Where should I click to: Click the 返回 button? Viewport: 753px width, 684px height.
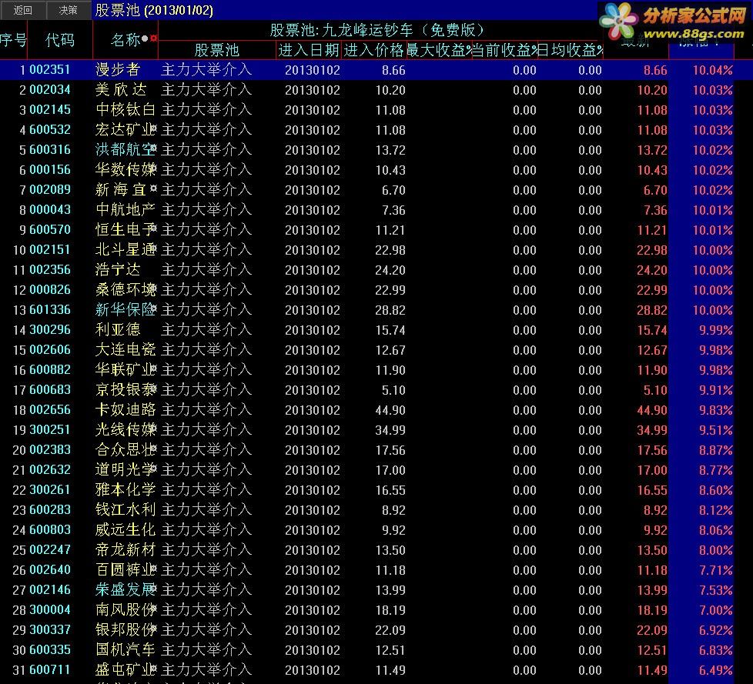23,10
